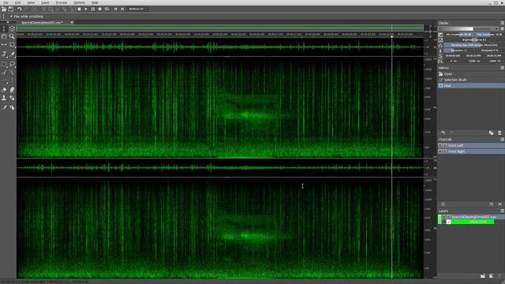Select the playback scrub tool
Viewport: 505px width, 284px height.
click(x=4, y=28)
